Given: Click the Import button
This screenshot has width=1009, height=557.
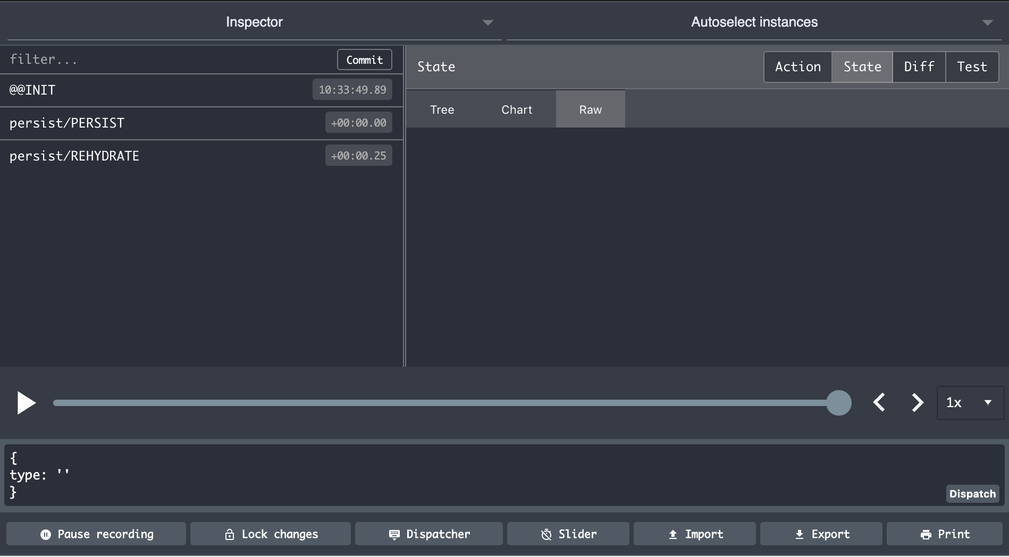Looking at the screenshot, I should coord(695,534).
